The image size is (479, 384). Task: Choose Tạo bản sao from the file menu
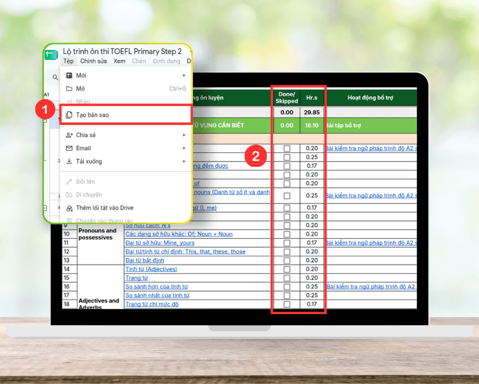[126, 115]
